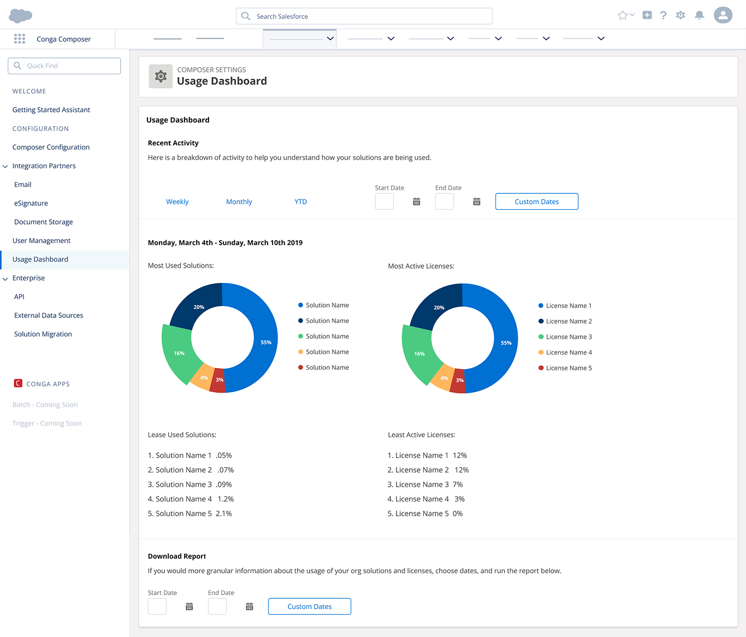The width and height of the screenshot is (746, 637).
Task: Open External Data Sources
Action: pos(49,315)
